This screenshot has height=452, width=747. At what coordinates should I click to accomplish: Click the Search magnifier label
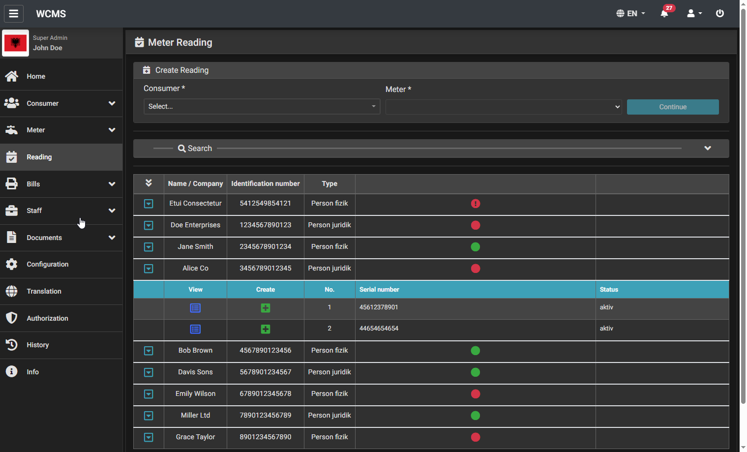click(x=195, y=148)
